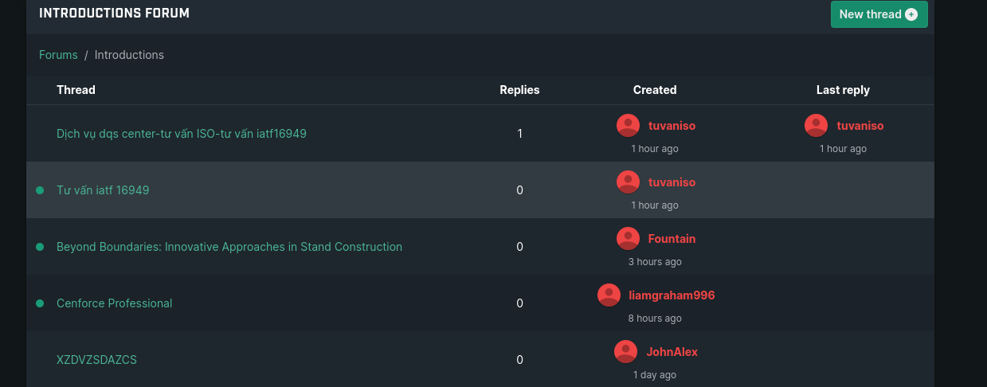Viewport: 987px width, 387px height.
Task: Open Beyond Boundaries stand construction thread
Action: pyautogui.click(x=229, y=247)
